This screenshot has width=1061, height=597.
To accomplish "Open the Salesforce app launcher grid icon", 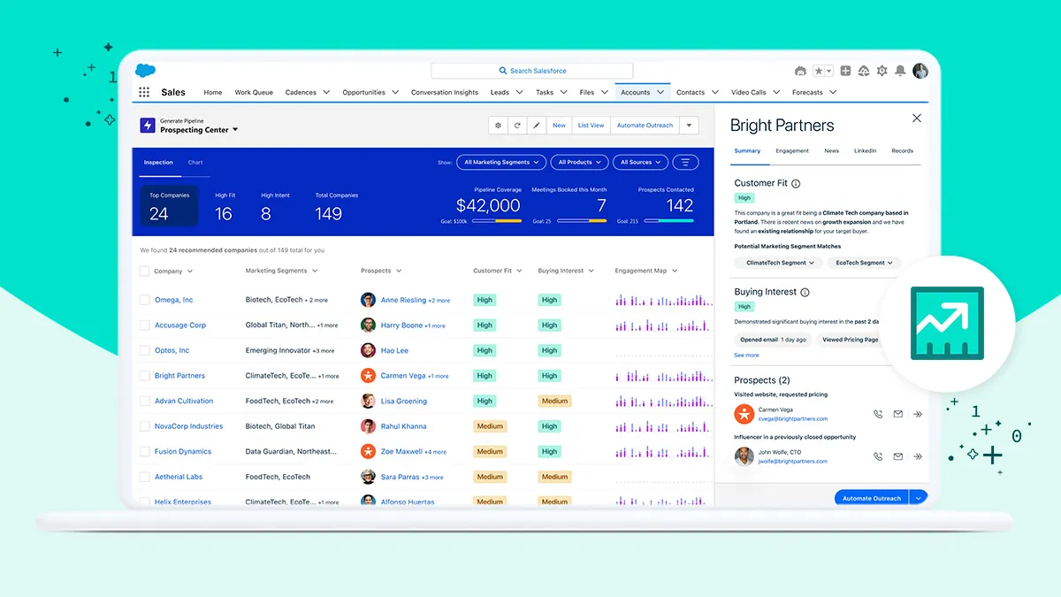I will coord(144,92).
